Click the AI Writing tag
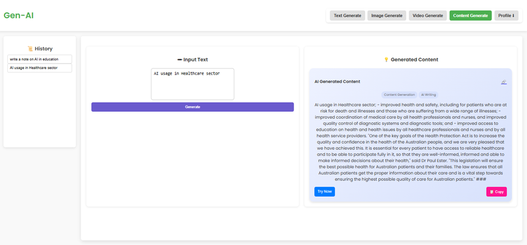Image resolution: width=527 pixels, height=245 pixels. (428, 95)
